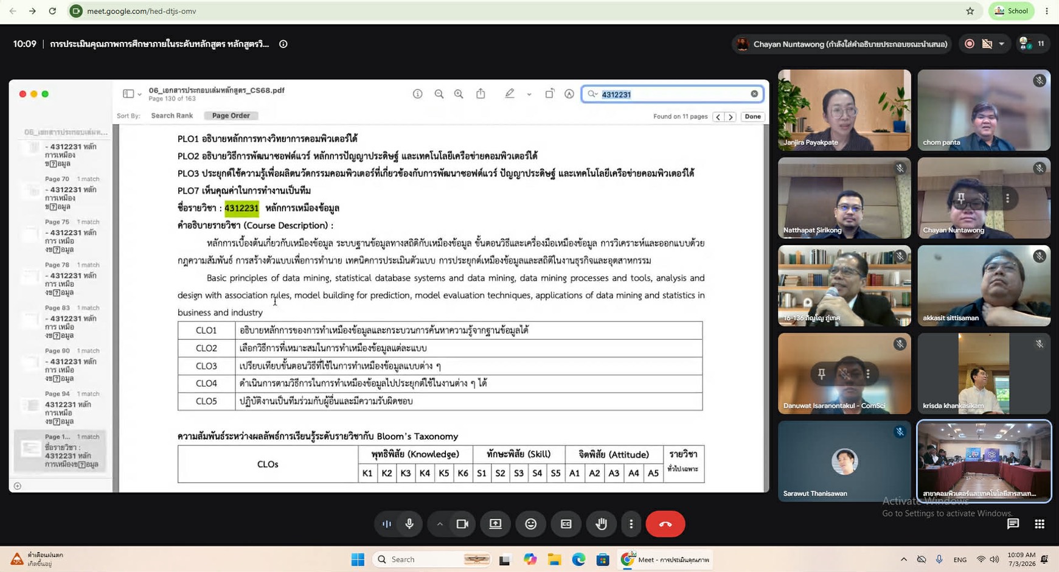This screenshot has width=1059, height=572.
Task: Zoom out in shared PDF
Action: pos(439,94)
